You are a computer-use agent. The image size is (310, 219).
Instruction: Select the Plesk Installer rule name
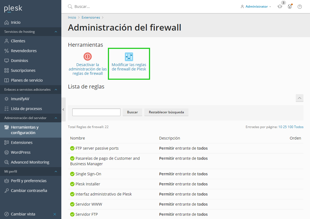[x=88, y=184]
